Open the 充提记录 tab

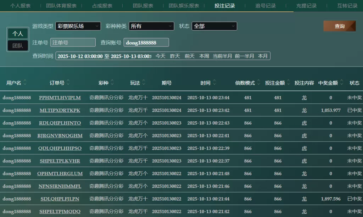coord(306,6)
